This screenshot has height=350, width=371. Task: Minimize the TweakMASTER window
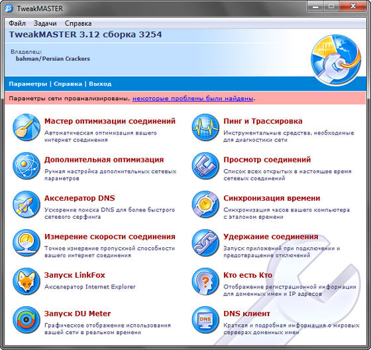[x=315, y=7]
